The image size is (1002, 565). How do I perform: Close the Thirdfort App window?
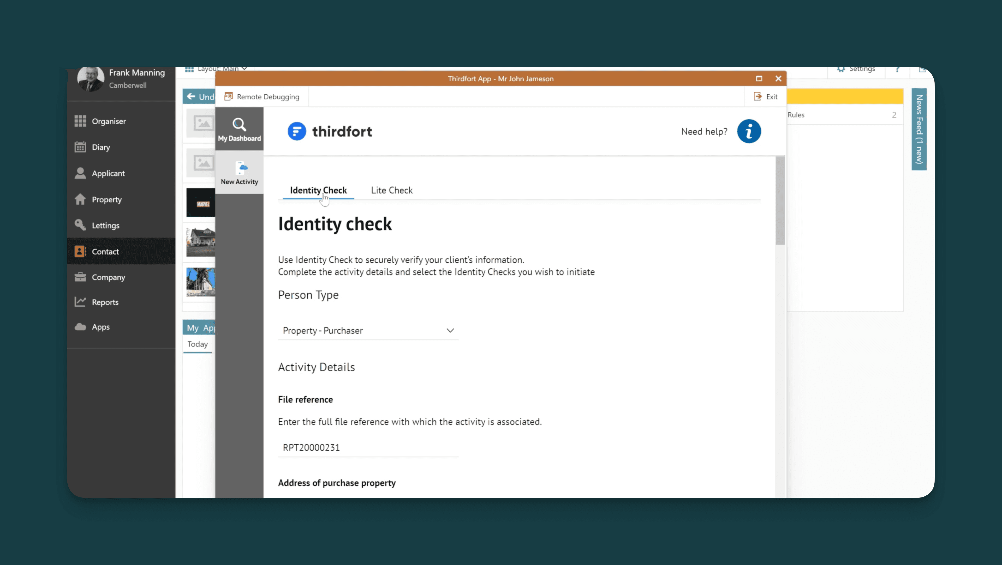[778, 78]
